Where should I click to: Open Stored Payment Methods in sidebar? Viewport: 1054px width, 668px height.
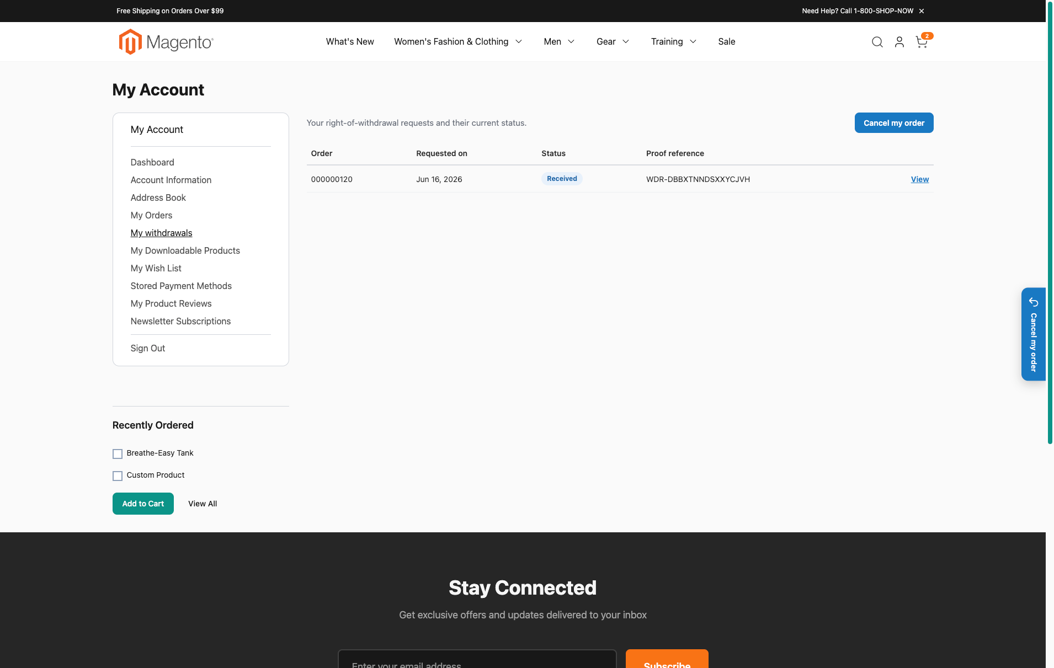tap(181, 286)
